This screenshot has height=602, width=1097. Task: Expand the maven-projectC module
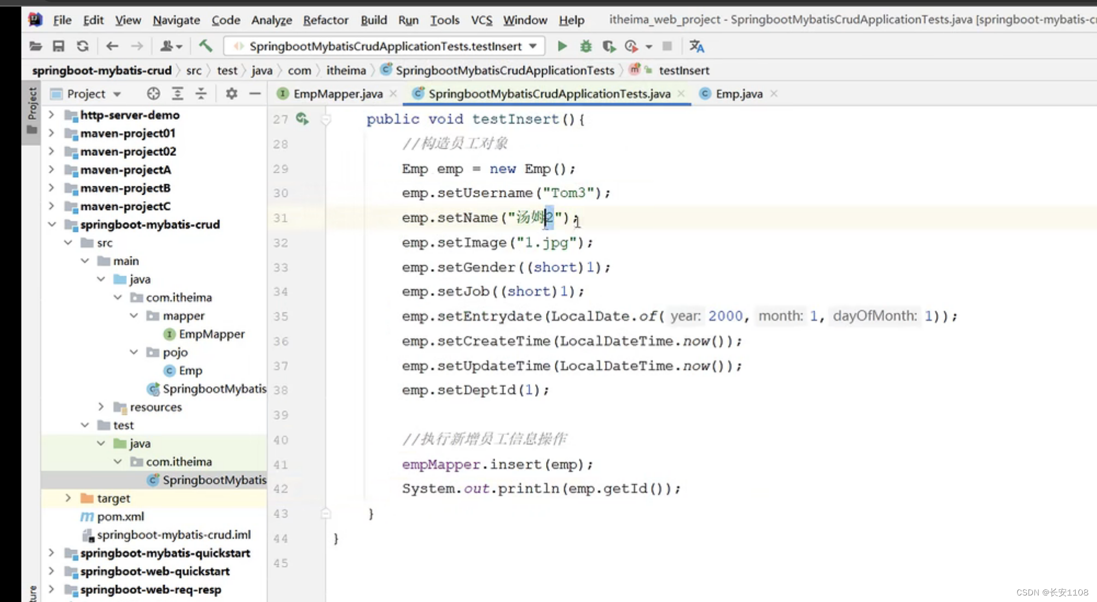(51, 206)
